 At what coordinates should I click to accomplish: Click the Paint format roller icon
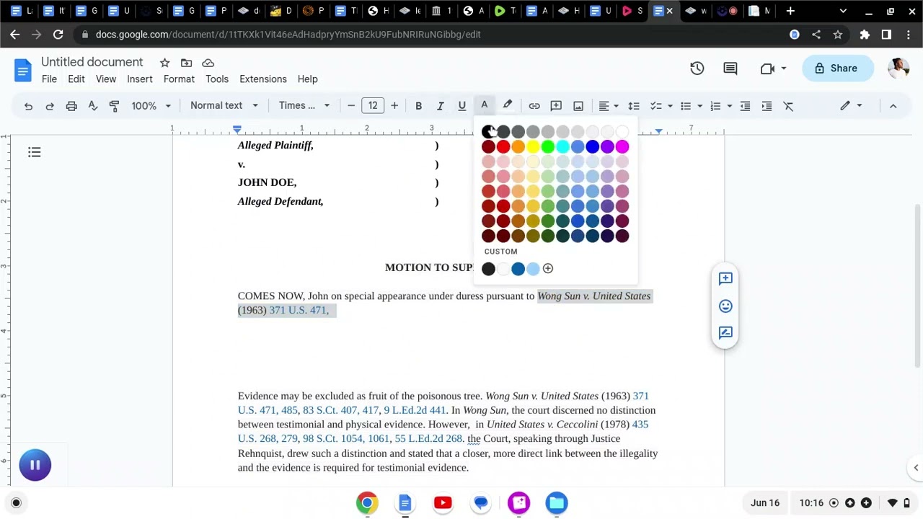[114, 106]
